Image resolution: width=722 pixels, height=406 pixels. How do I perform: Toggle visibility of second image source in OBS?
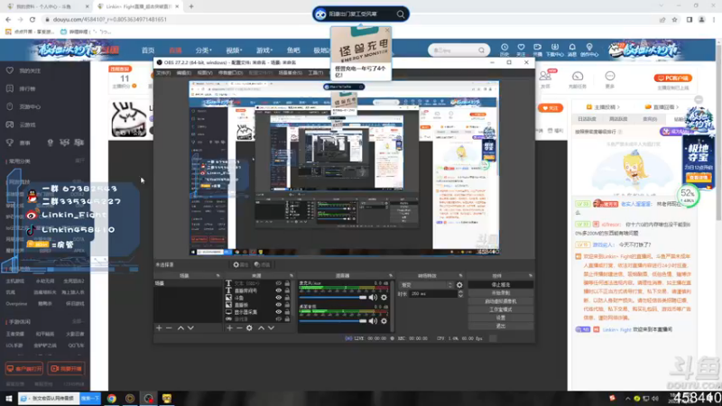pos(278,305)
